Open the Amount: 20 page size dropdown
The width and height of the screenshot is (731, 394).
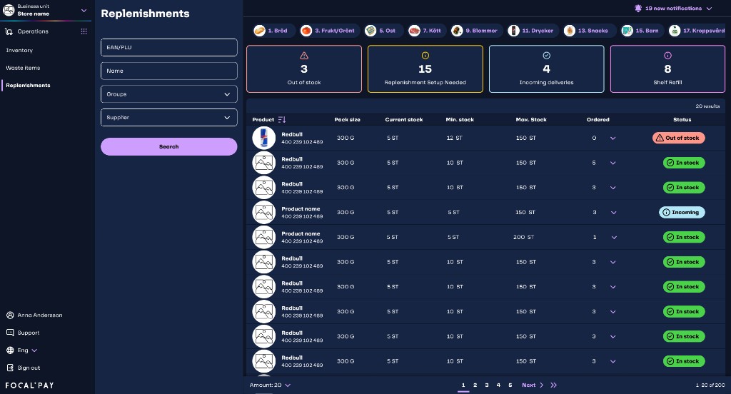click(x=270, y=385)
